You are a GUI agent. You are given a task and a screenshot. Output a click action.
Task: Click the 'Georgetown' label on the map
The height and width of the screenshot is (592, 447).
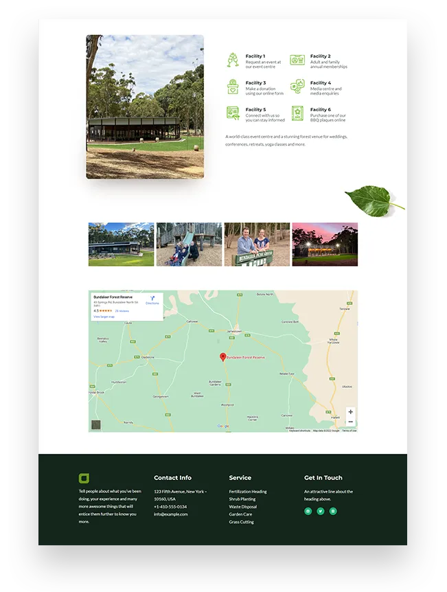(x=161, y=397)
